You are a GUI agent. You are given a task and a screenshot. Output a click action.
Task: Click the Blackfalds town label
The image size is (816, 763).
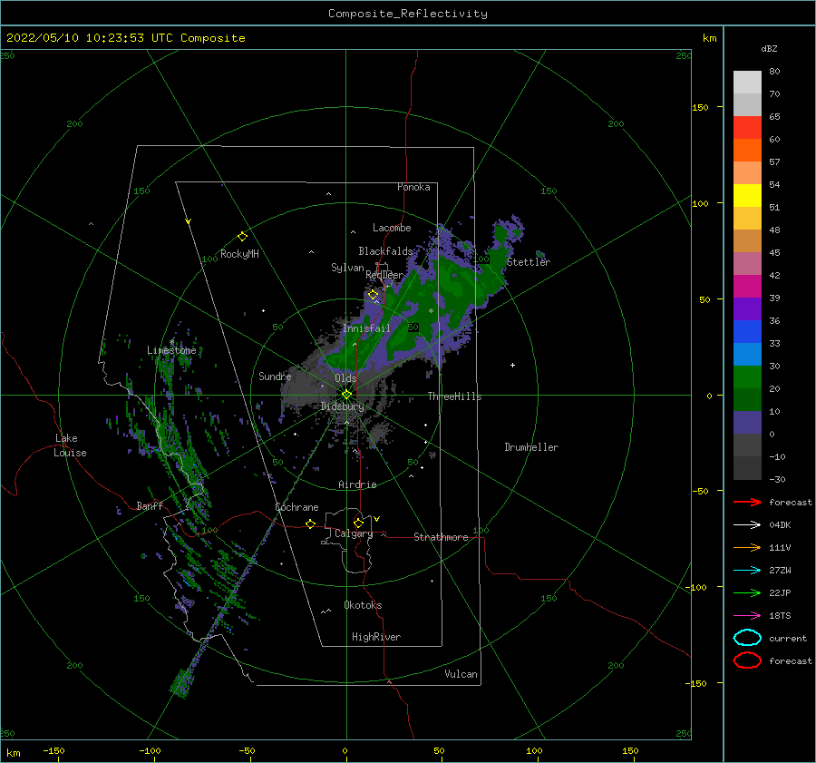(x=385, y=251)
